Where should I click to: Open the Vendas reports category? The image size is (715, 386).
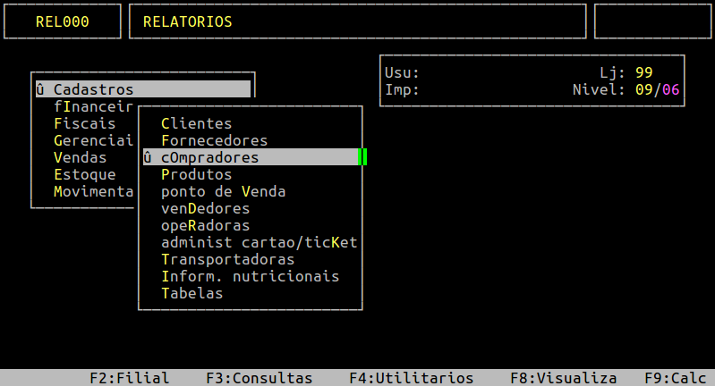coord(81,157)
